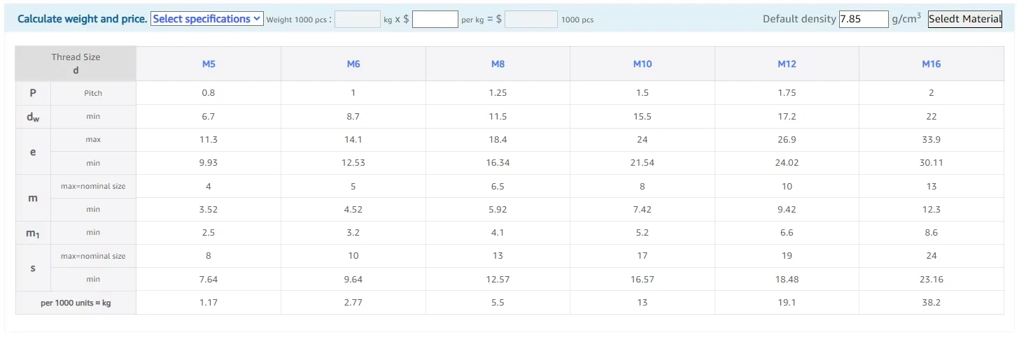Screen dimensions: 1019x337
Task: Select dw min value 17.2
Action: click(x=787, y=117)
